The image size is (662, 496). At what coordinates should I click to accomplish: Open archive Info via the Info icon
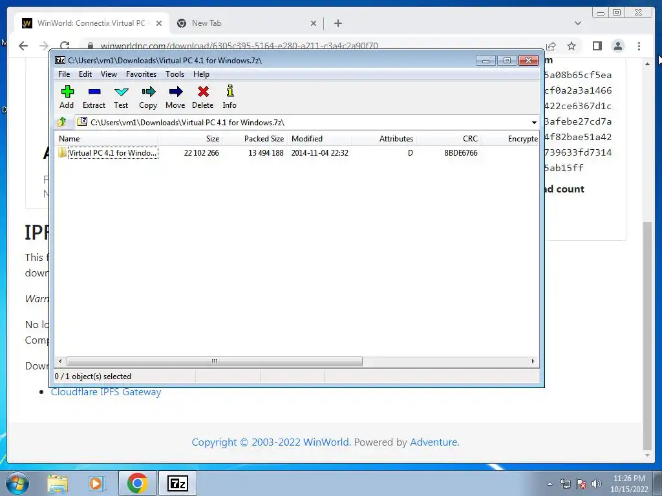pyautogui.click(x=230, y=97)
